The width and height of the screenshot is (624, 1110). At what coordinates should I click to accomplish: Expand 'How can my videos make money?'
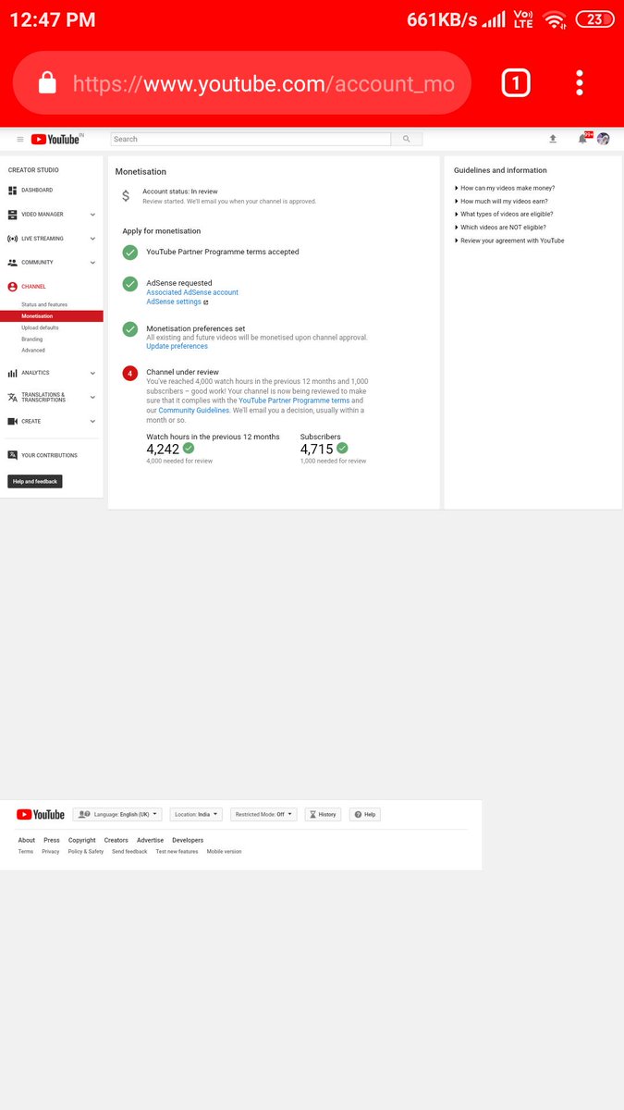pos(507,188)
